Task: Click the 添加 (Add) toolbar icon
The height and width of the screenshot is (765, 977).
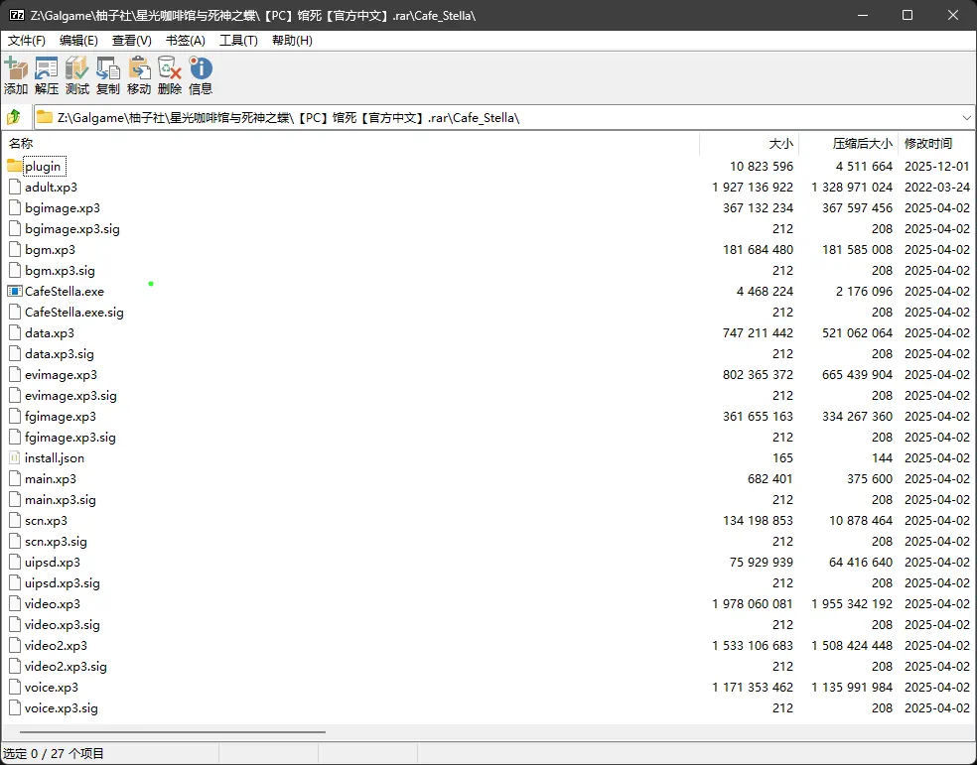Action: tap(16, 68)
